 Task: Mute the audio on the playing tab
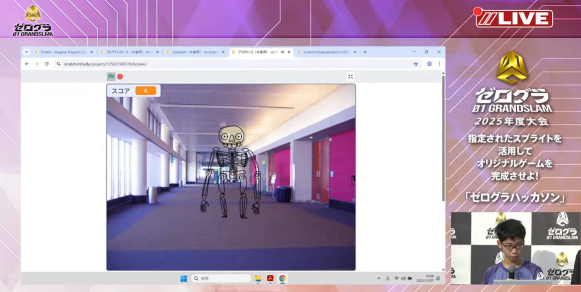tap(282, 52)
